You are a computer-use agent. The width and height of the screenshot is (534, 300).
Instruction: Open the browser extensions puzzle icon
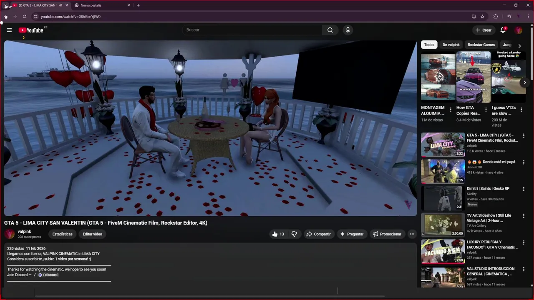pyautogui.click(x=496, y=17)
